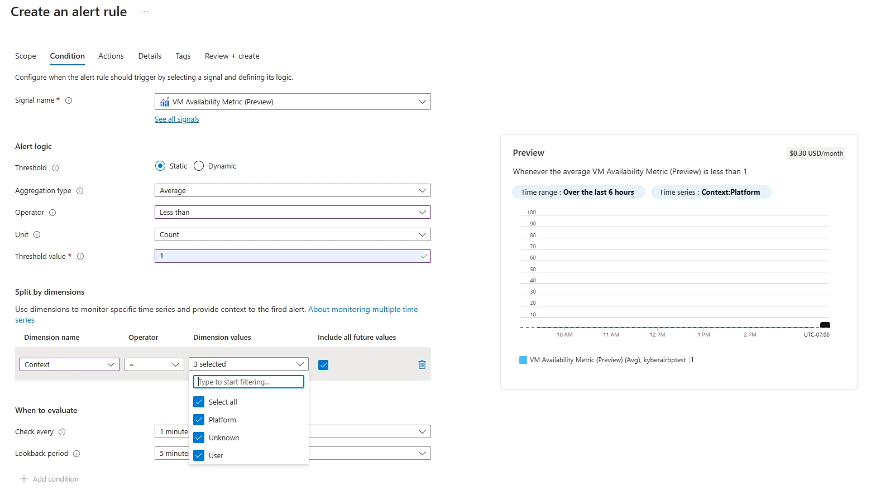Click the See all signals link
Screen dimensions: 871x495
pos(176,119)
